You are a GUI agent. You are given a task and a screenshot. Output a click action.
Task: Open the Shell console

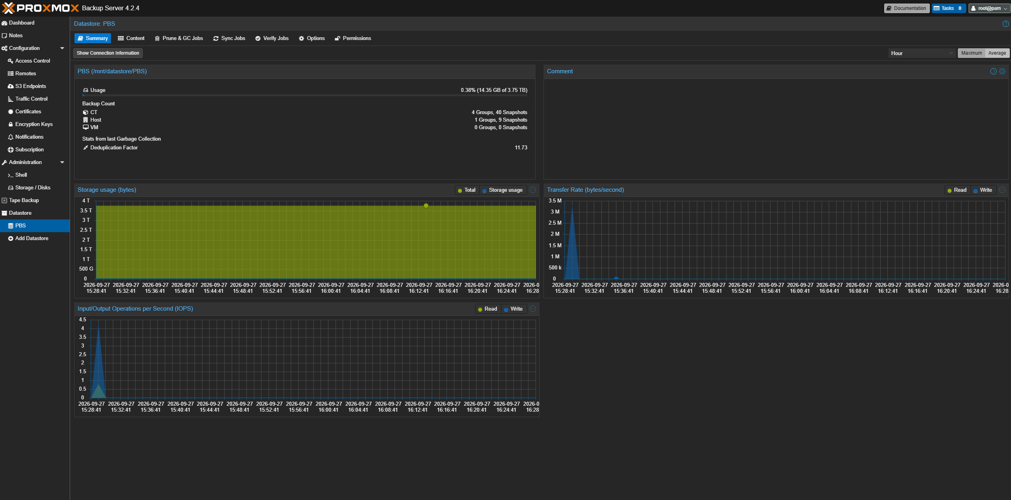(x=35, y=175)
